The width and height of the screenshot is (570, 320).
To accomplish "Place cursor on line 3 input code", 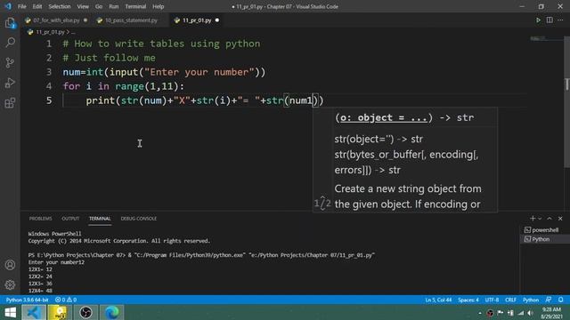I will pos(164,72).
